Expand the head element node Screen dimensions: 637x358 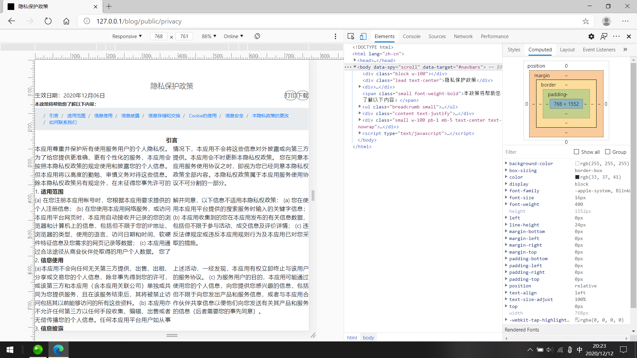tap(355, 60)
